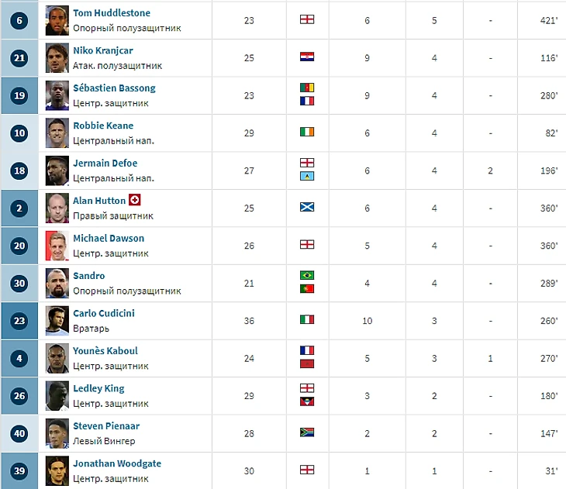Click the England flag in Tom Huddlestone's row
Viewport: 566px width, 489px height.
(x=306, y=19)
